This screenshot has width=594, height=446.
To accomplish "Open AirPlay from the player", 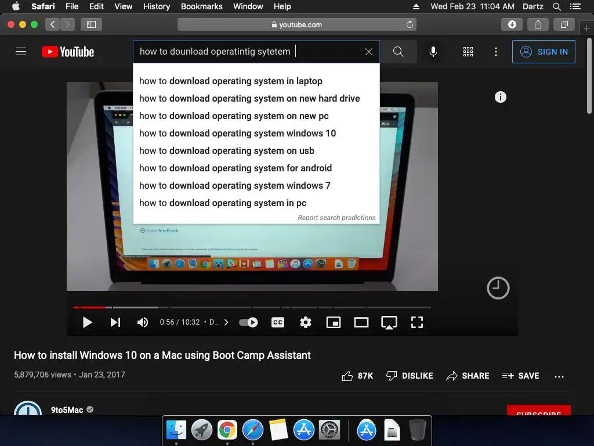I will click(x=389, y=322).
